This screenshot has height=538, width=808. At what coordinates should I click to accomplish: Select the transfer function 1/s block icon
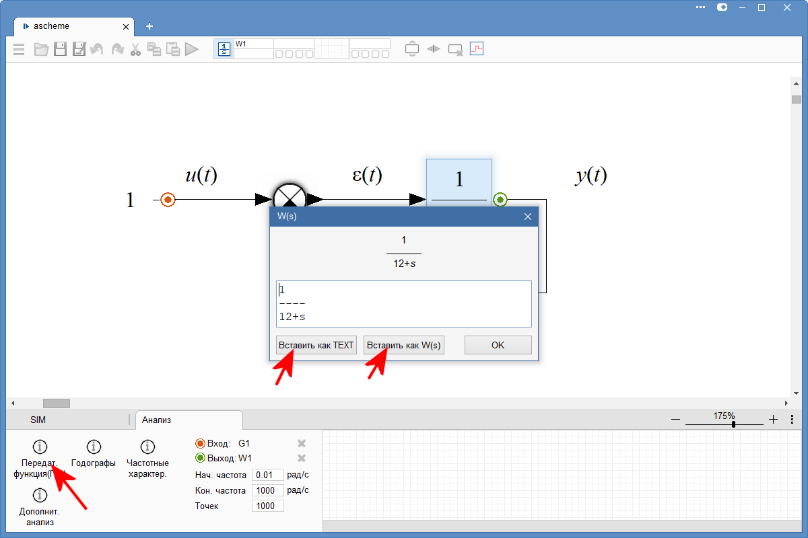[224, 49]
